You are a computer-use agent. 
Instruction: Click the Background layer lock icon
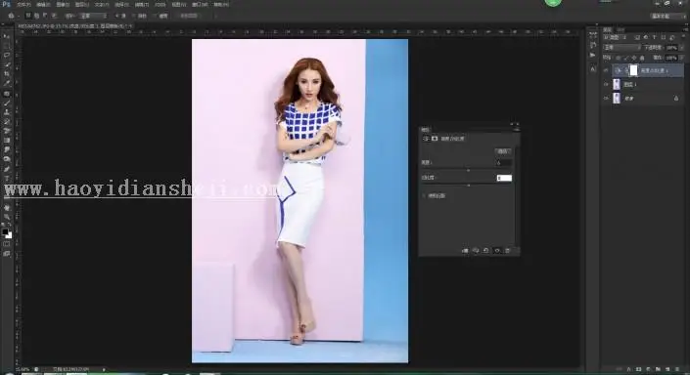[x=676, y=99]
